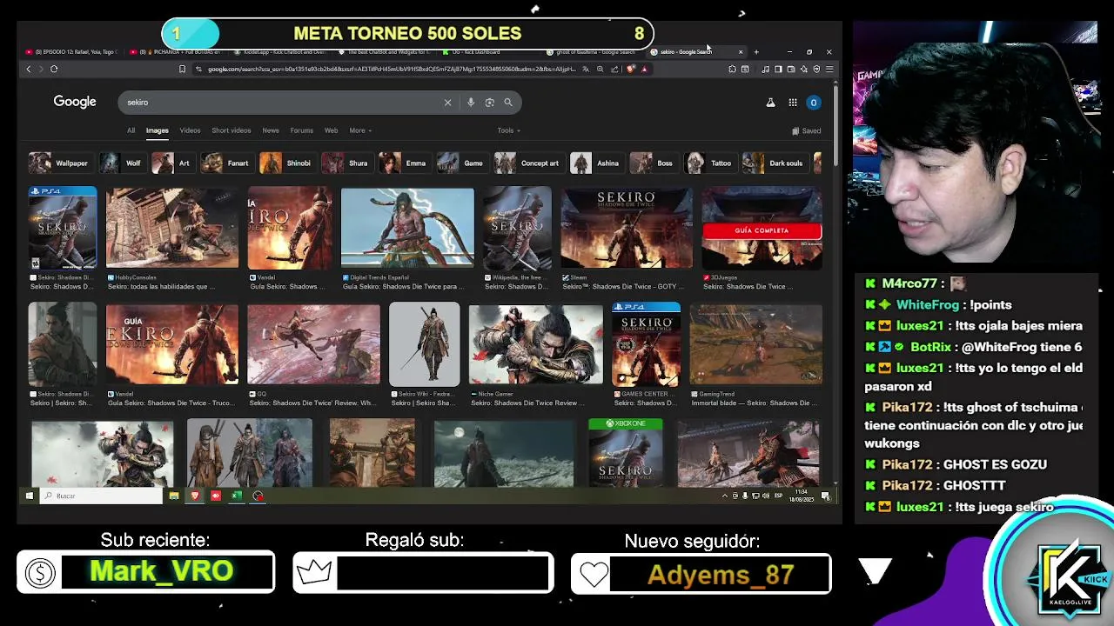
Task: Switch to the Videos tab
Action: coord(190,130)
